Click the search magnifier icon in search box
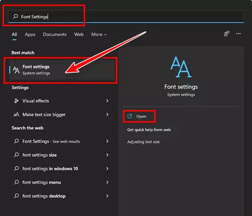 16,16
